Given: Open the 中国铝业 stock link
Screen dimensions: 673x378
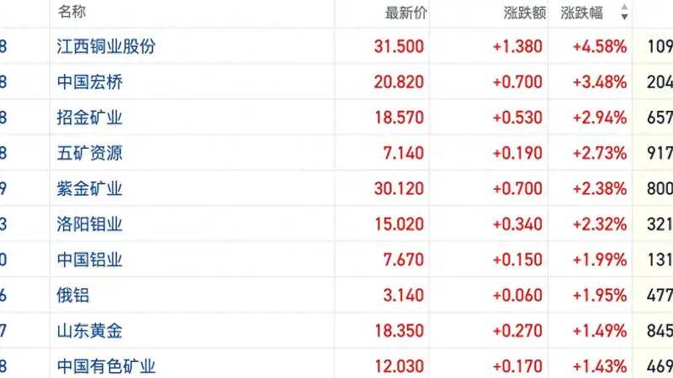Looking at the screenshot, I should [90, 260].
